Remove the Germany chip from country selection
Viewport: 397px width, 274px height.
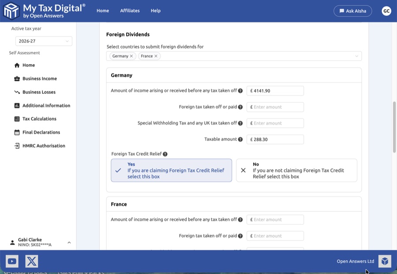[131, 56]
